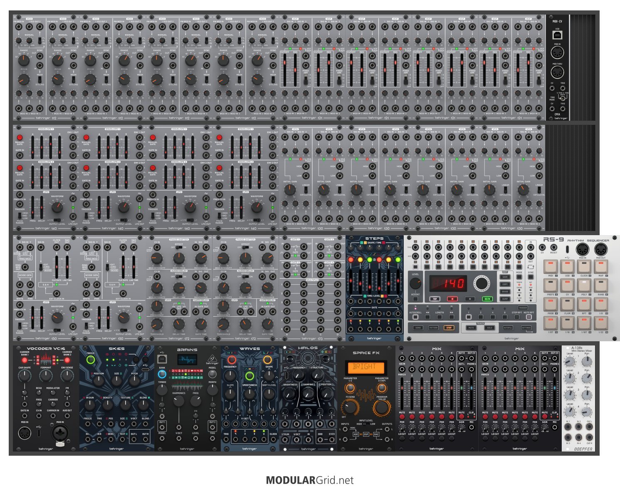
Task: Click the blue BANK button on Brains
Action: [162, 374]
